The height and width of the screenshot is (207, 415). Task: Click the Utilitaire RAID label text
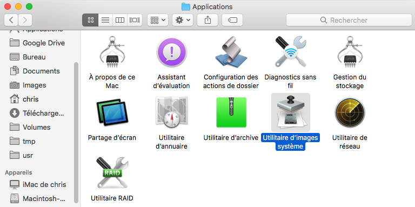[x=112, y=198]
